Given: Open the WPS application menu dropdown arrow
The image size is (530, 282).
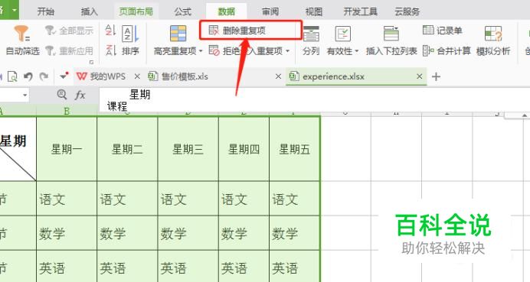Looking at the screenshot, I should pos(15,10).
